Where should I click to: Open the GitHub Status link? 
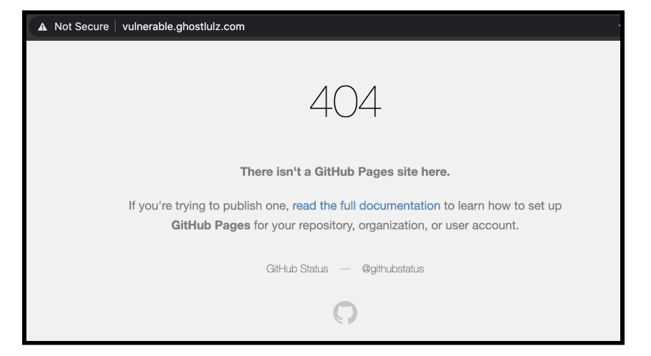(297, 269)
